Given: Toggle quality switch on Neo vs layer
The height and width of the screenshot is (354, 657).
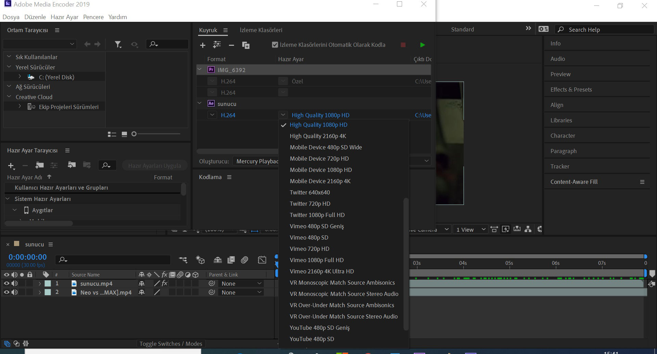Looking at the screenshot, I should point(157,292).
